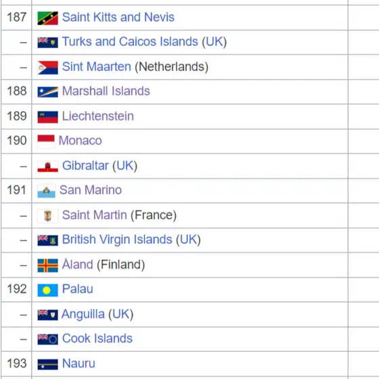
Task: Open the Anguilla link
Action: [83, 314]
